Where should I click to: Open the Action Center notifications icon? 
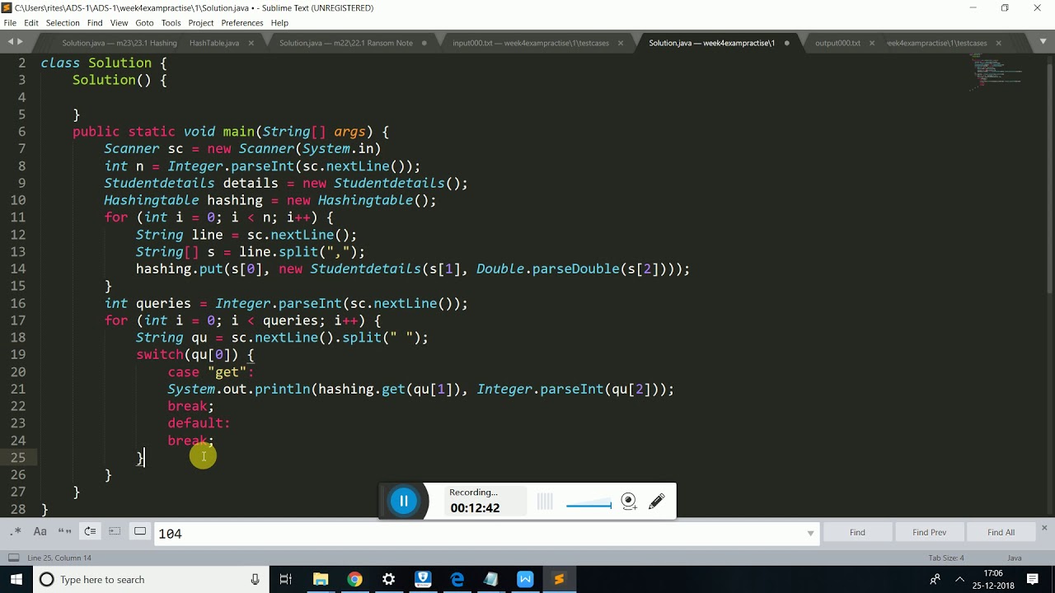coord(1033,580)
